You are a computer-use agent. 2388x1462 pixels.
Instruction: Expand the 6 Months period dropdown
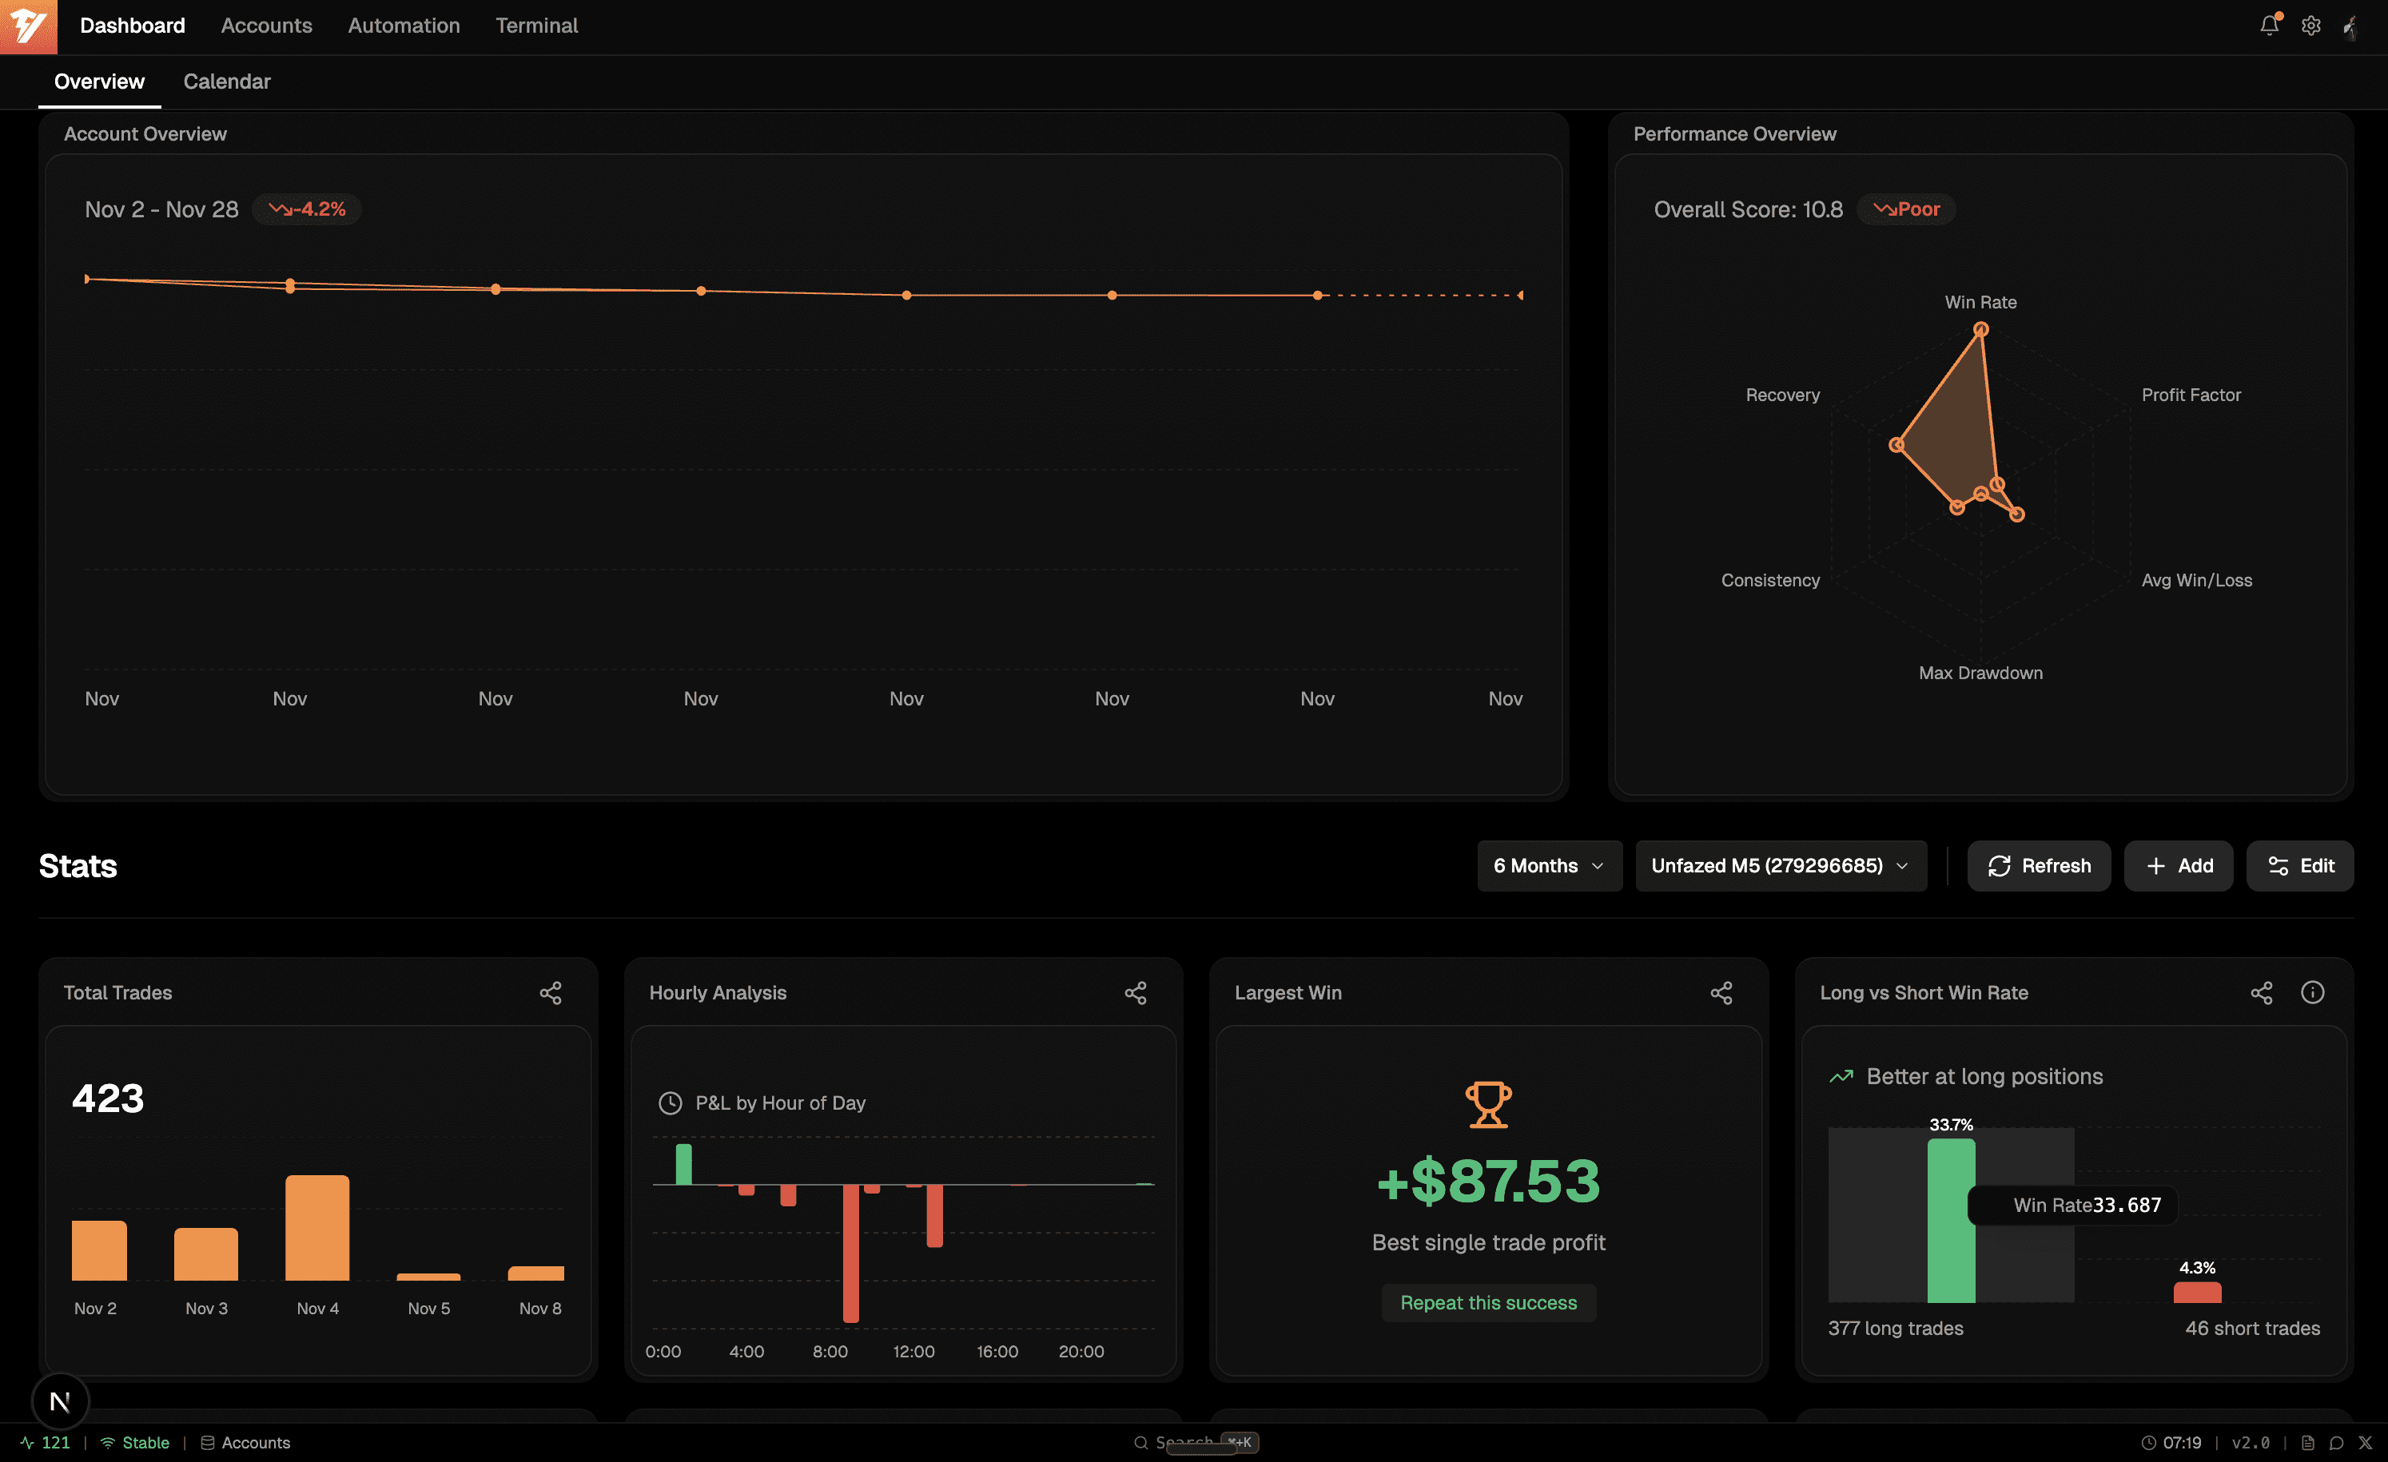(x=1549, y=865)
